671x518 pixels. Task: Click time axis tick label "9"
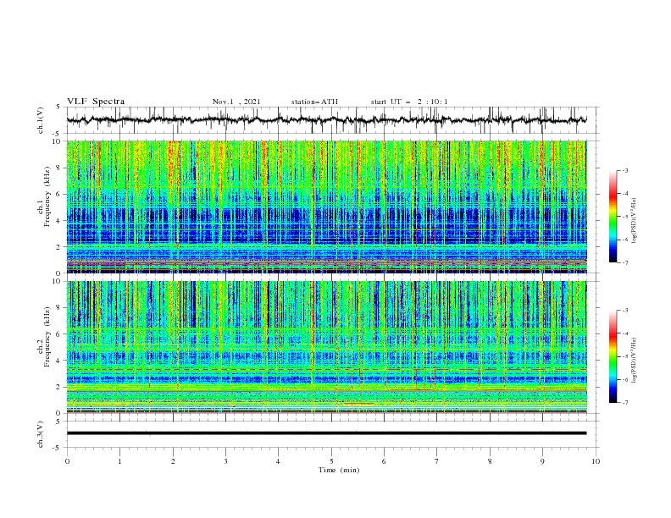(x=542, y=461)
